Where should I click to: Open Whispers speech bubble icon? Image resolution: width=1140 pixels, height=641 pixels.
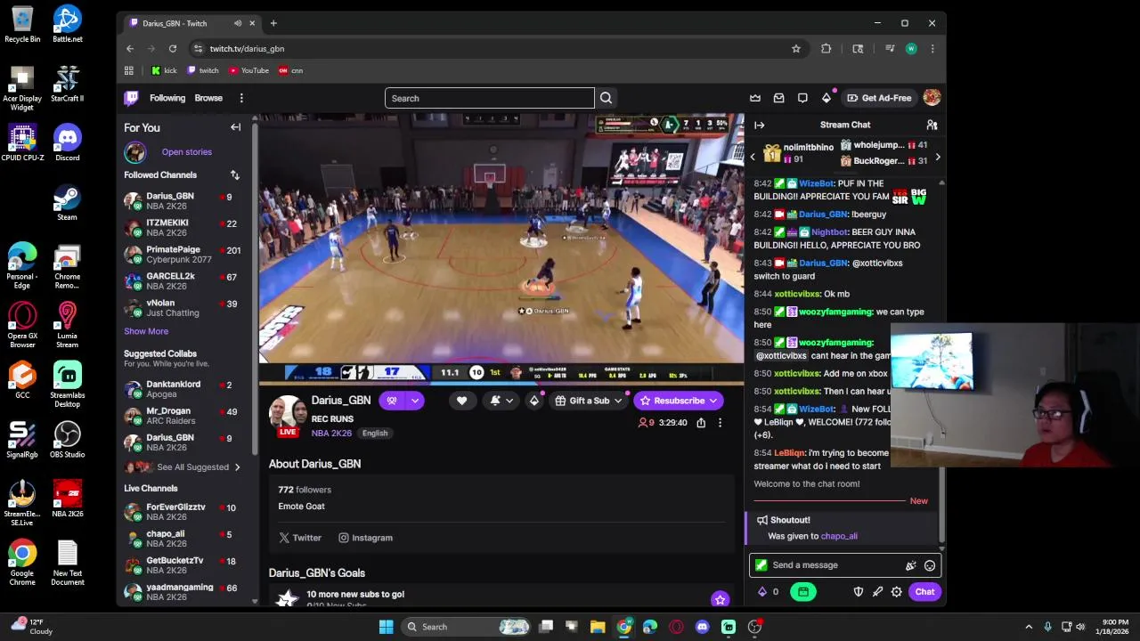tap(802, 98)
